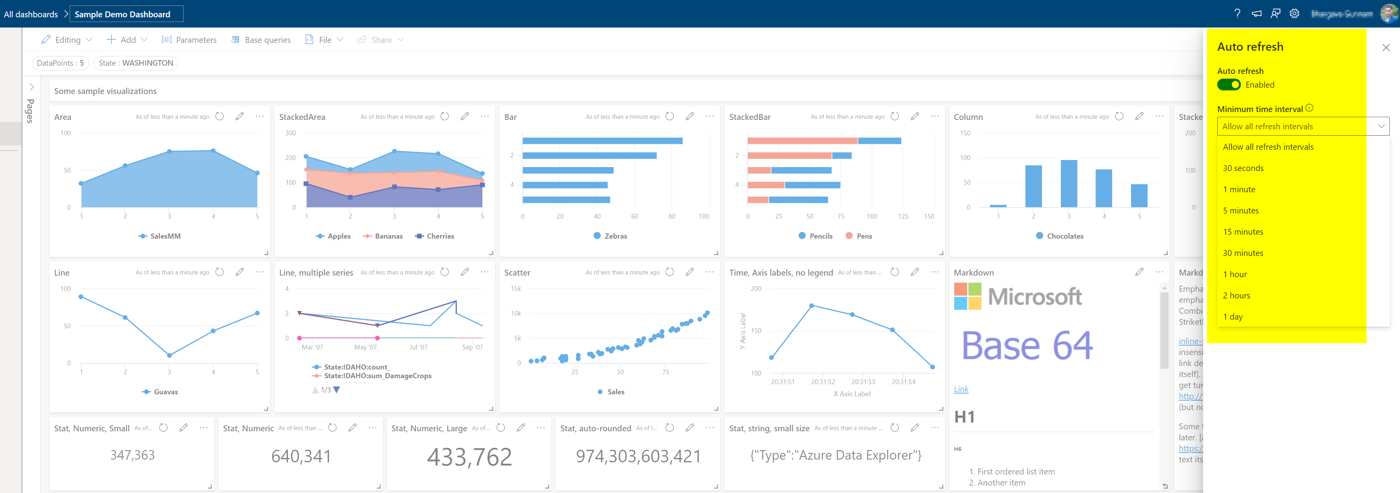1400x493 pixels.
Task: Disable the Auto refresh toggle
Action: pos(1229,85)
